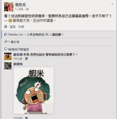Open the post options chevron menu

point(113,4)
